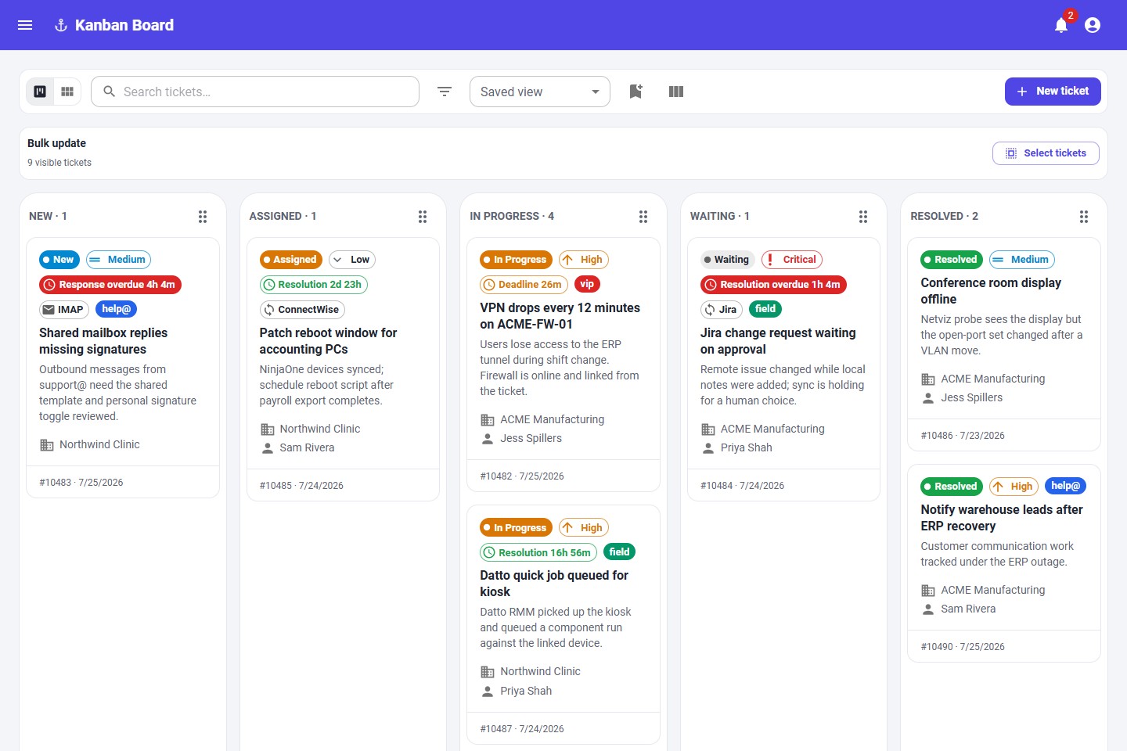Click High priority chip on VPN drops ticket

point(584,260)
